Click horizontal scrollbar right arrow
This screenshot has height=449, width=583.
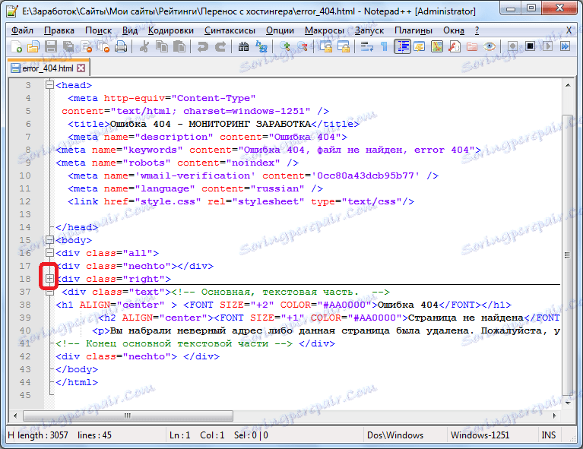[555, 416]
